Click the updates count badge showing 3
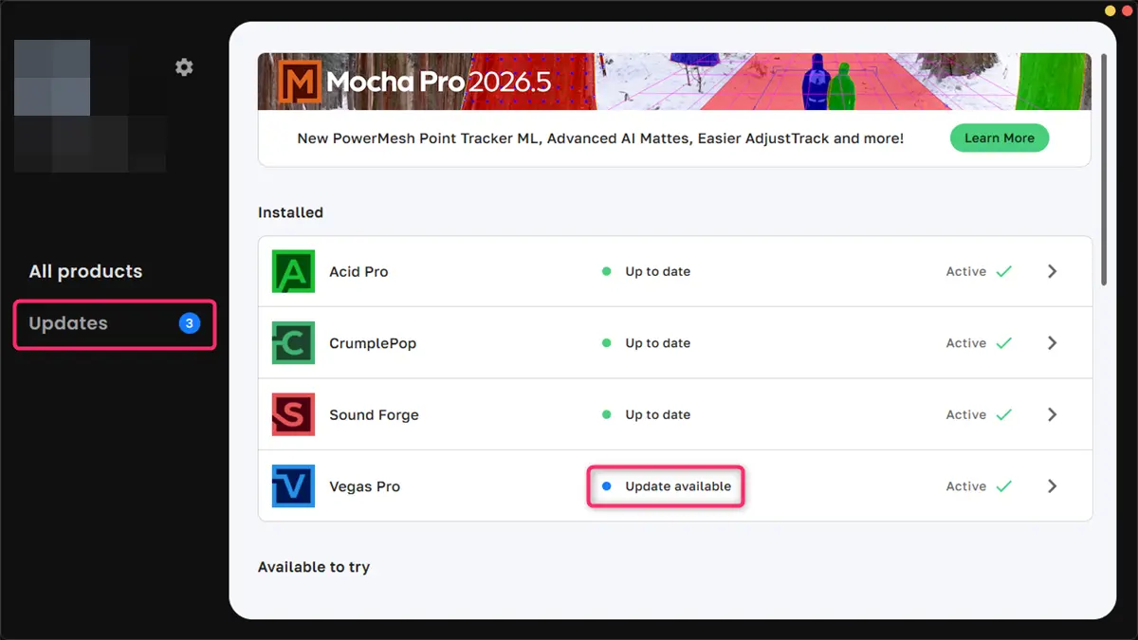The width and height of the screenshot is (1138, 640). 189,323
